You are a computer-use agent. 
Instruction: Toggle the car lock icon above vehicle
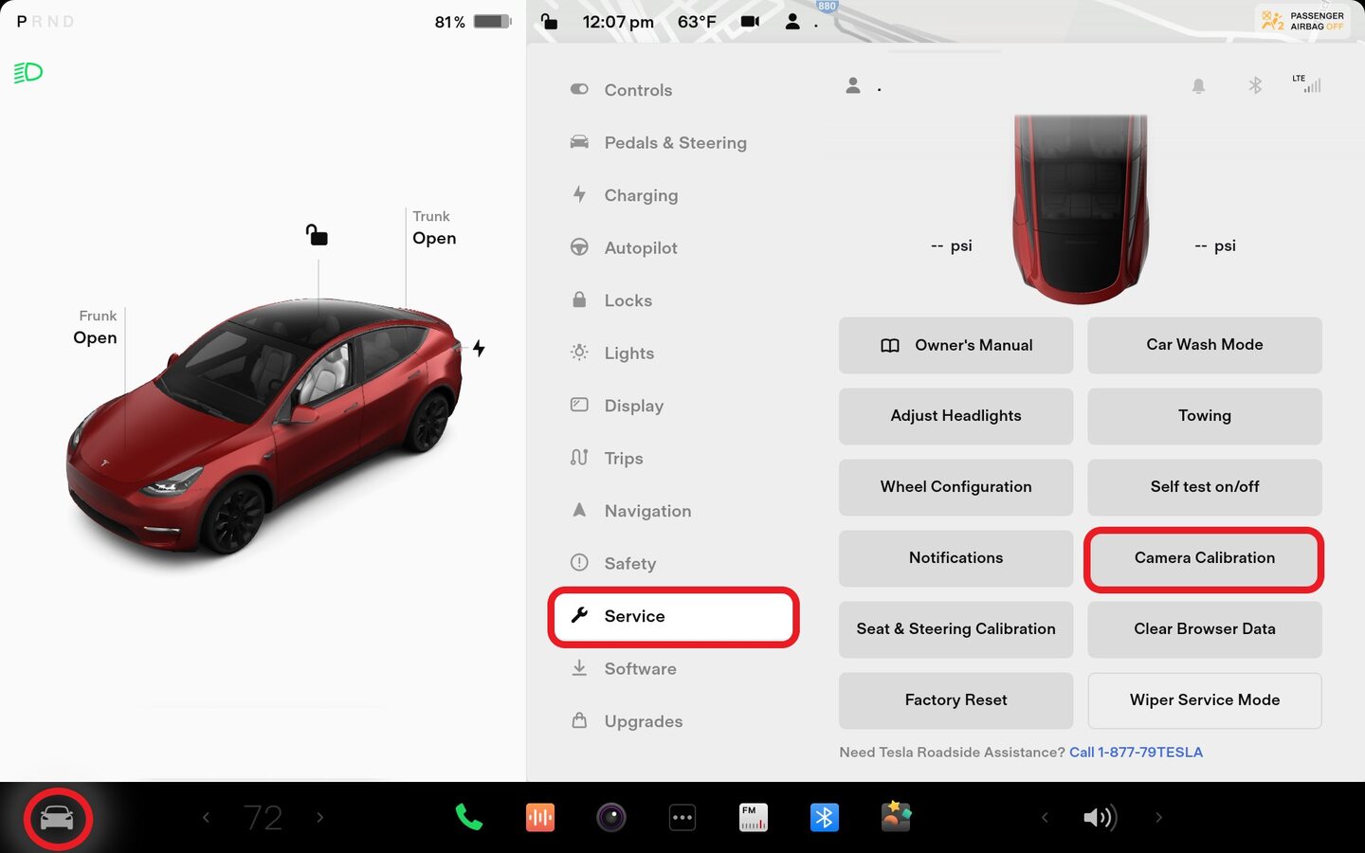[x=317, y=234]
